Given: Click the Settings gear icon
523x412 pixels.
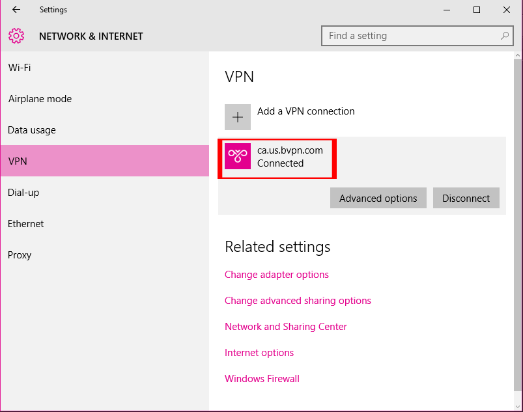Looking at the screenshot, I should tap(16, 36).
